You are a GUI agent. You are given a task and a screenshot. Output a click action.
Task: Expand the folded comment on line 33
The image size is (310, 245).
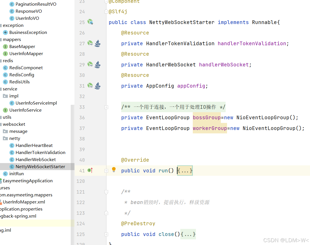click(x=106, y=107)
